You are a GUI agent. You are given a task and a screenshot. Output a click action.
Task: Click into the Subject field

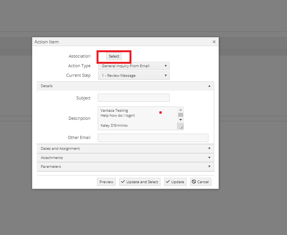click(133, 98)
